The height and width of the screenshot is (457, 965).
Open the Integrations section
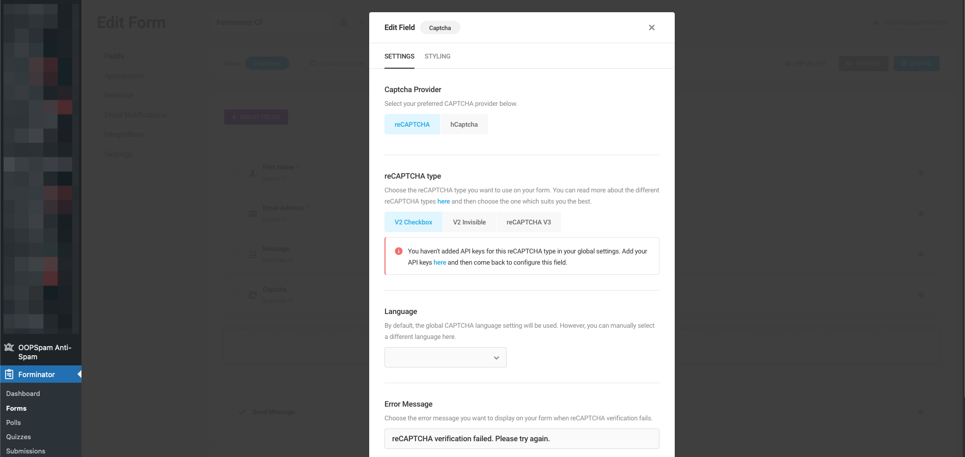124,134
